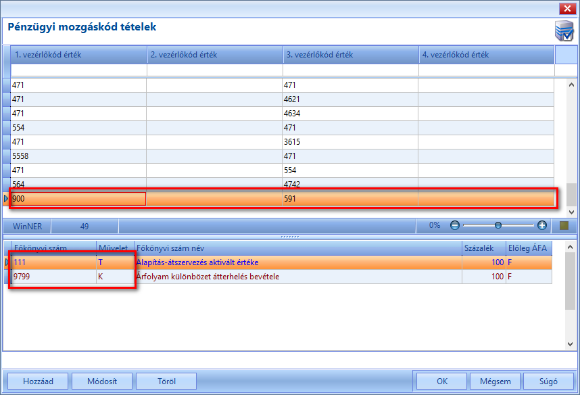This screenshot has height=395, width=580.
Task: Click the Hozzáad button
Action: coord(38,381)
